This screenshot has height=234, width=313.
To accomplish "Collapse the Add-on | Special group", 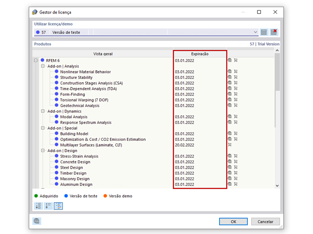I will click(x=43, y=128).
